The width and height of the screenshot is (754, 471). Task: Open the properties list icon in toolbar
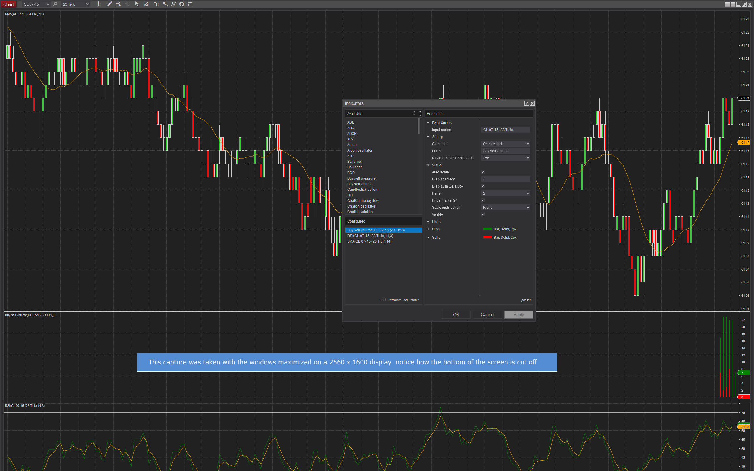(x=190, y=4)
